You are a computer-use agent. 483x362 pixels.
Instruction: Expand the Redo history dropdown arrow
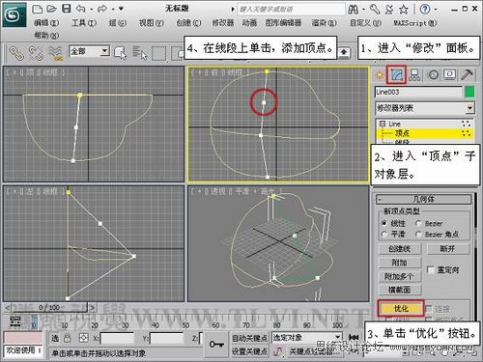pyautogui.click(x=113, y=9)
